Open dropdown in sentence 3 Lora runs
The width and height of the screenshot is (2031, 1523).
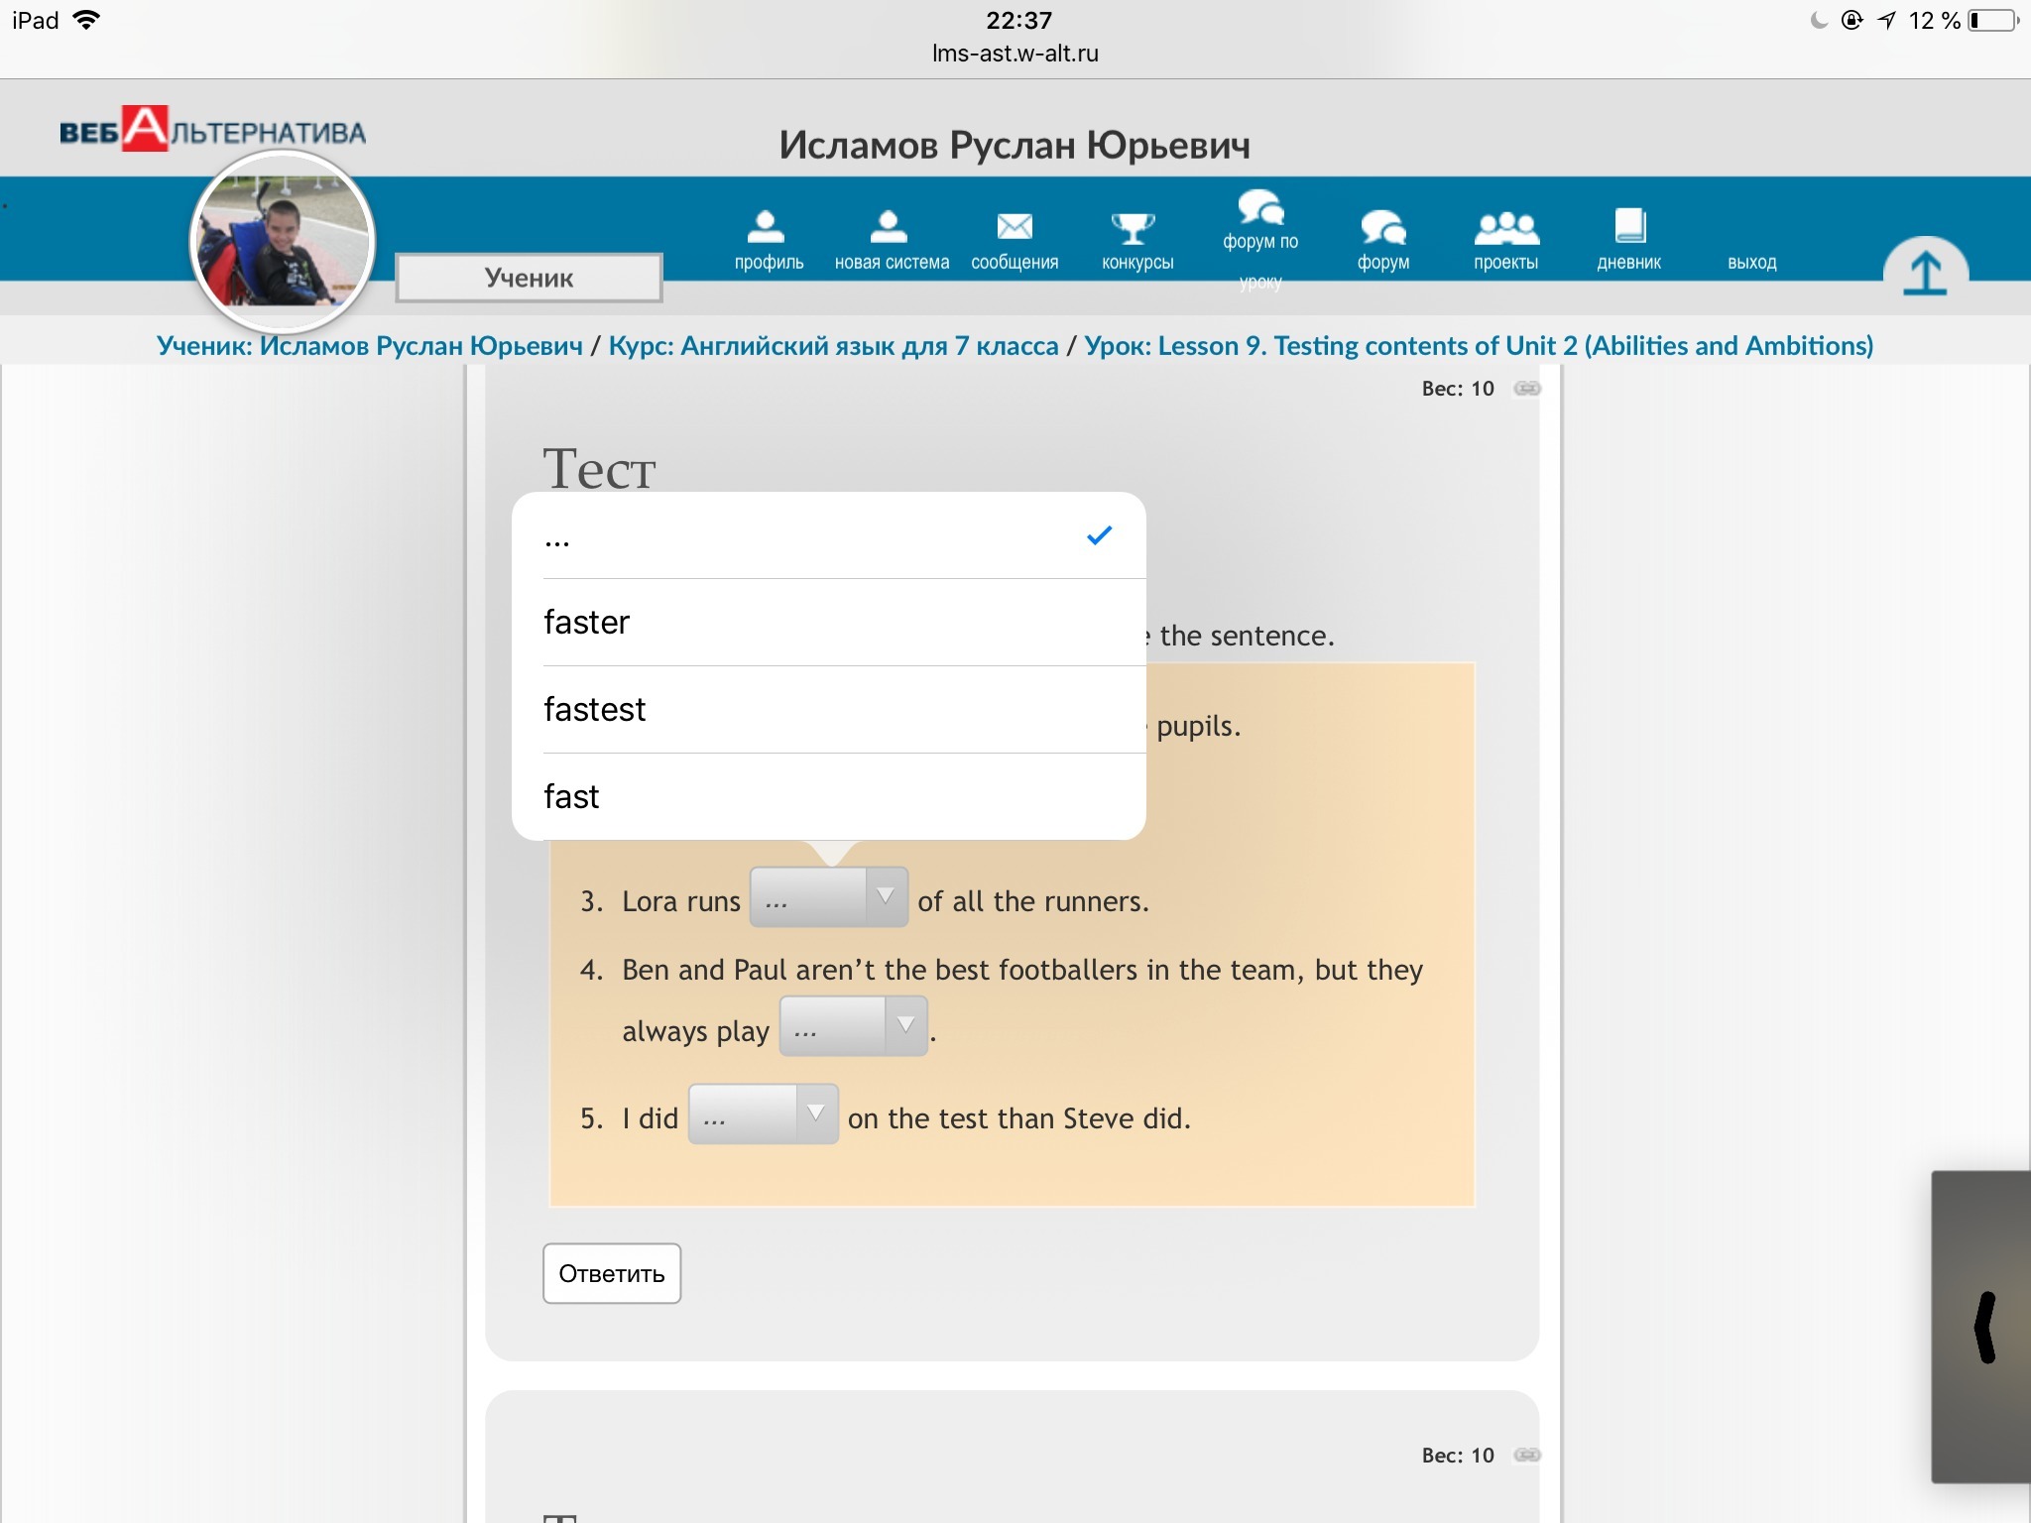click(828, 897)
